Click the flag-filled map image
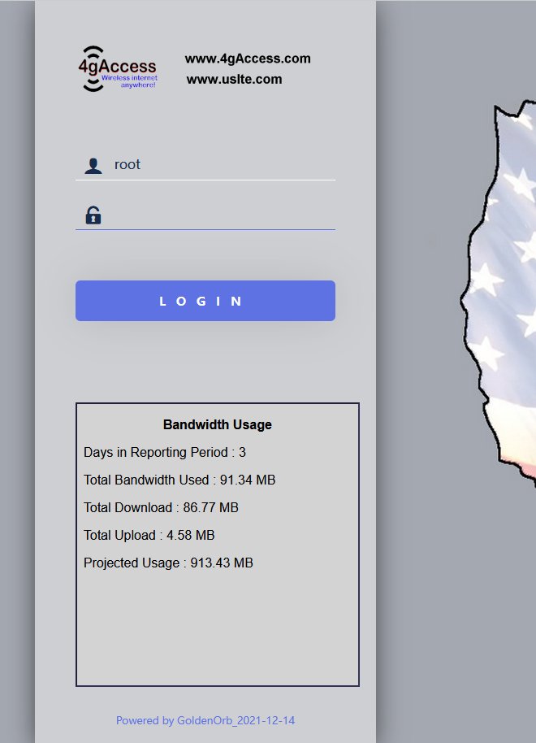The image size is (536, 743). [x=499, y=293]
